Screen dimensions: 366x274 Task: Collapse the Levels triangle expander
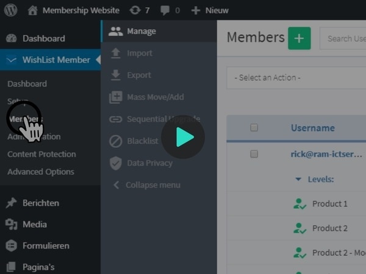298,179
